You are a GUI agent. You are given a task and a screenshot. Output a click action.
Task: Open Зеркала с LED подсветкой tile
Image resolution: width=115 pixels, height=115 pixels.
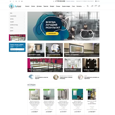[x=82, y=50]
